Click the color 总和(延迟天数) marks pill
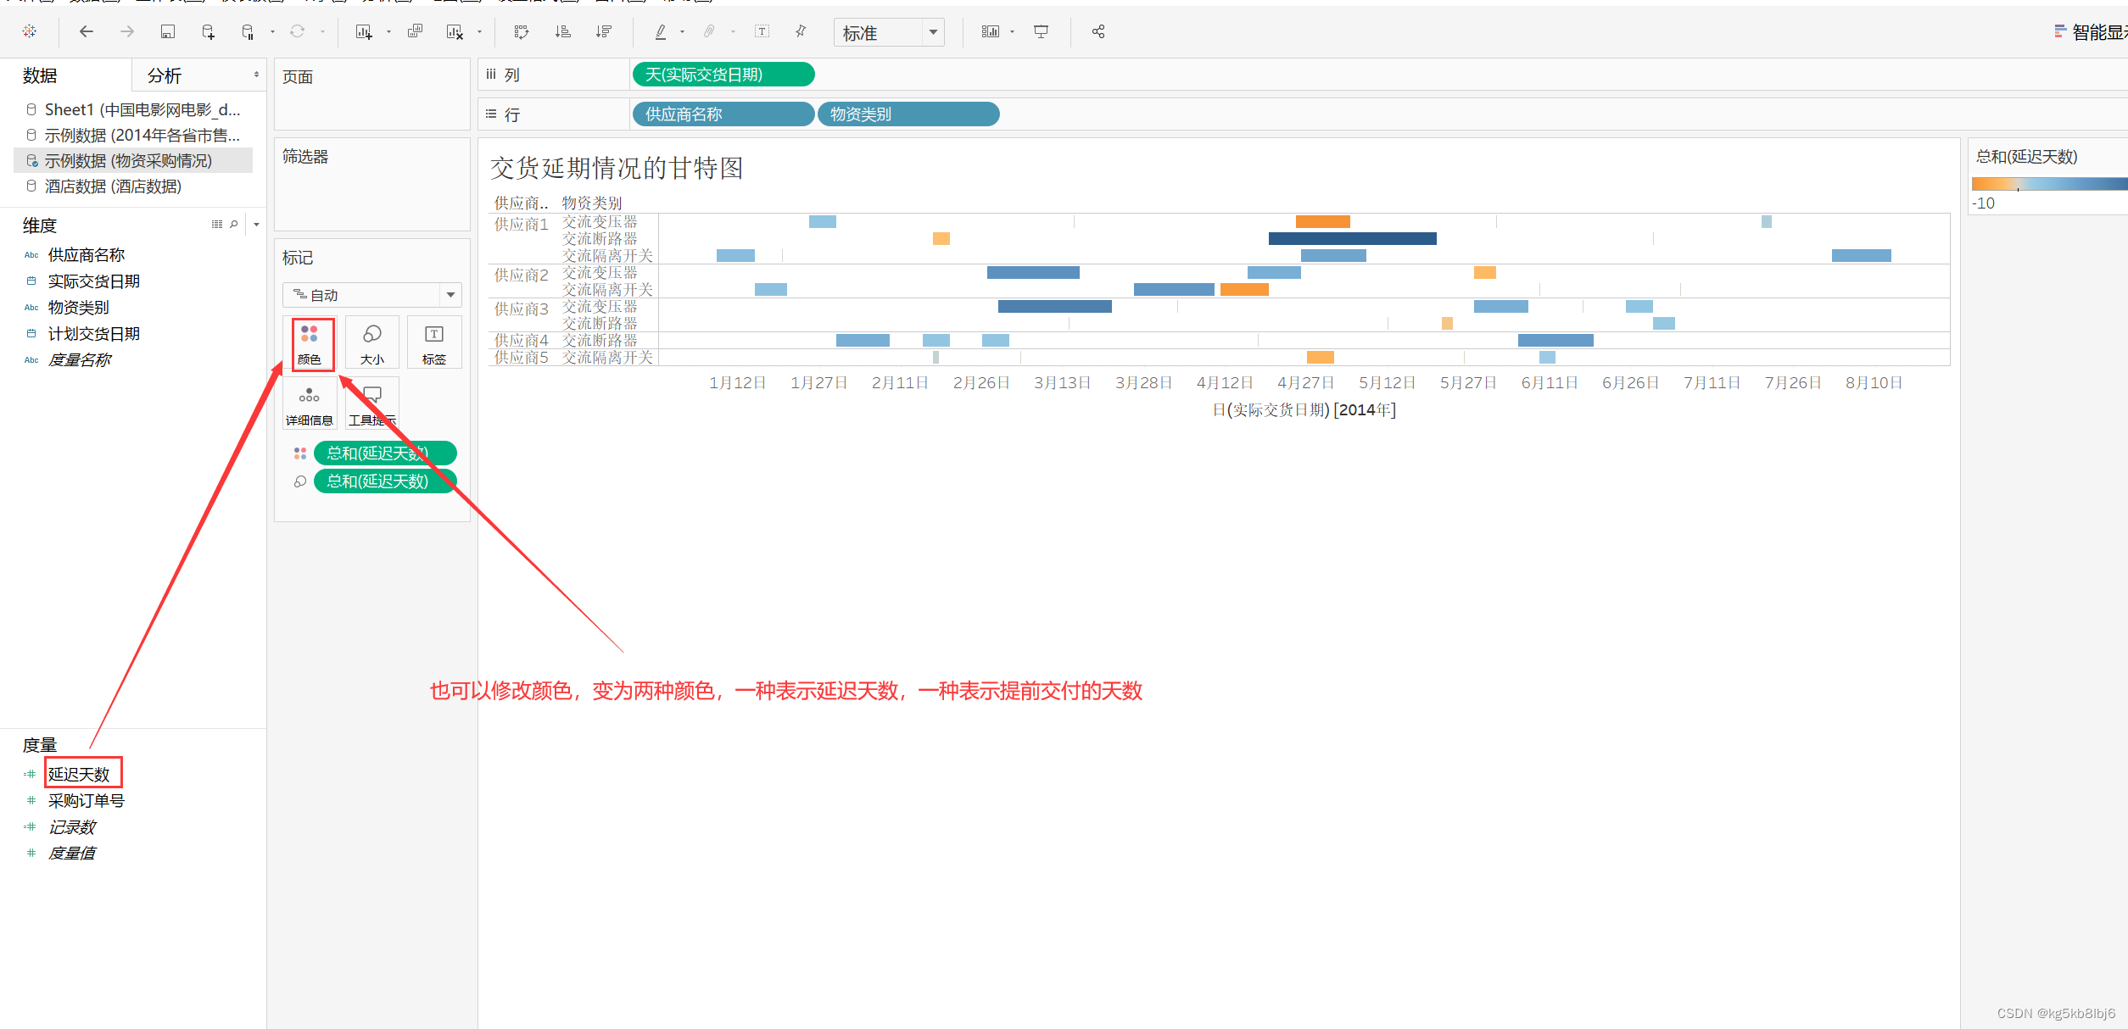This screenshot has height=1029, width=2128. pos(385,453)
